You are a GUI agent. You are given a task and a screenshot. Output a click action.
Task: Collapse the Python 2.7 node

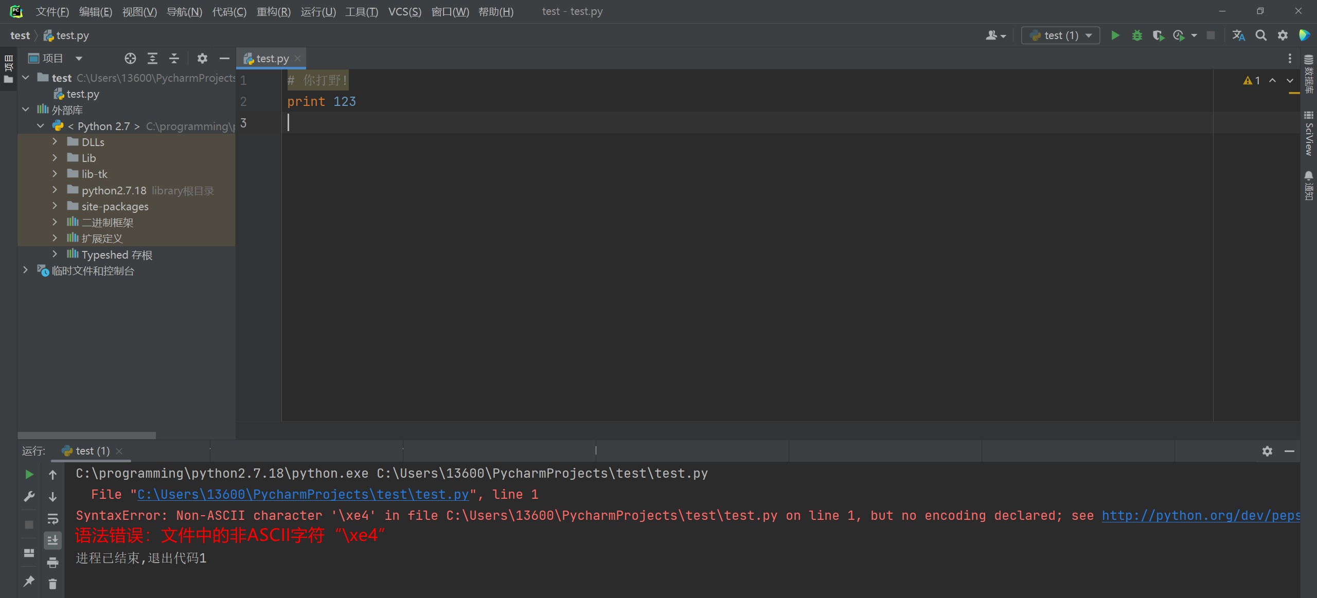[41, 126]
